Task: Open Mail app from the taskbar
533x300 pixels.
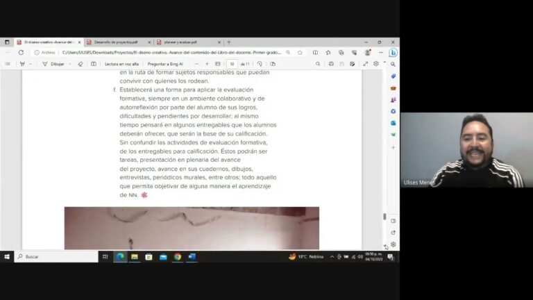Action: pyautogui.click(x=163, y=257)
